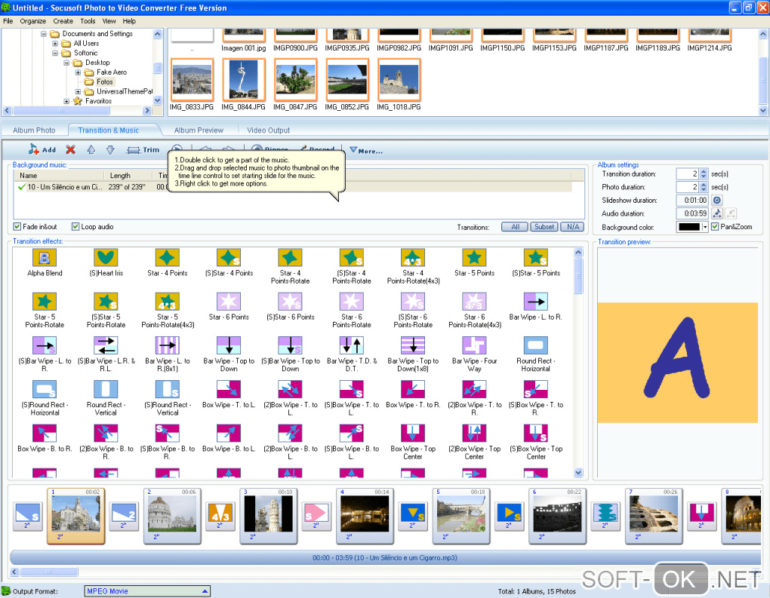Select Box Wipe - T. to R. transition
The height and width of the screenshot is (598, 770).
[413, 390]
